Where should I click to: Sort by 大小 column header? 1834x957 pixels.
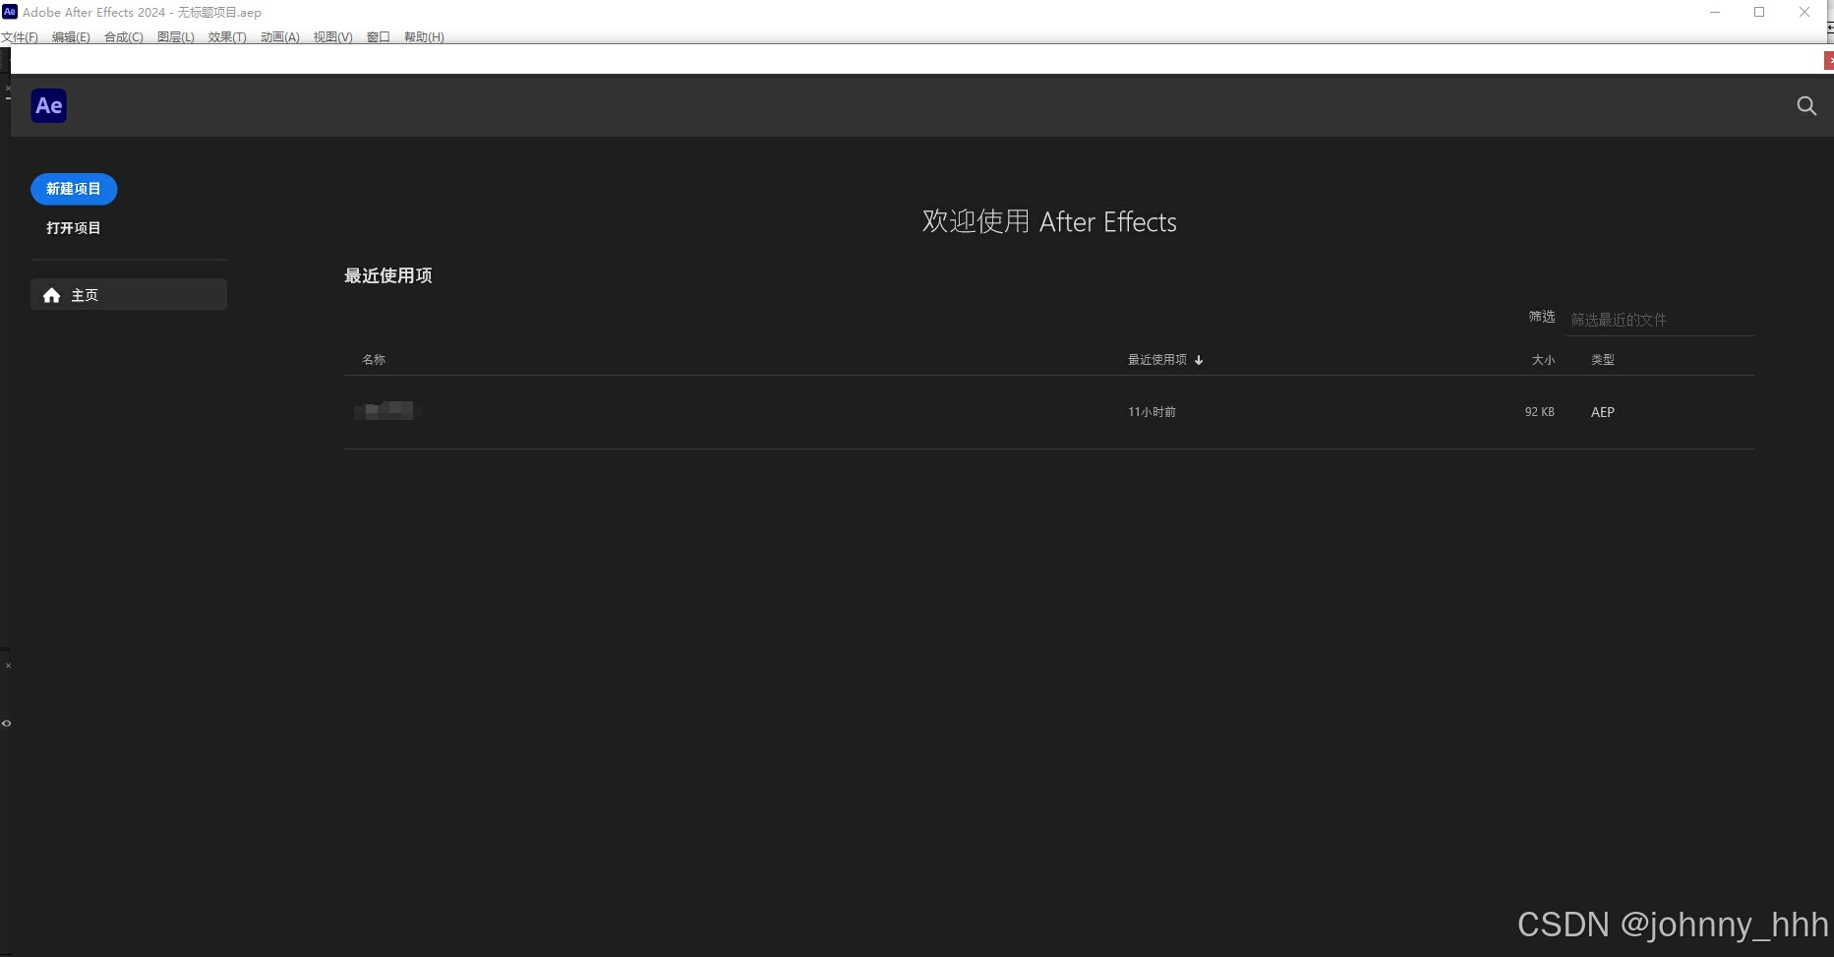tap(1543, 360)
